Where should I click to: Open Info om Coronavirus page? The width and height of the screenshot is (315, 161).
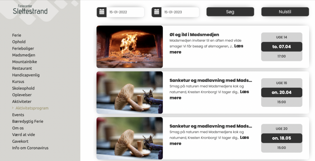(x=30, y=148)
